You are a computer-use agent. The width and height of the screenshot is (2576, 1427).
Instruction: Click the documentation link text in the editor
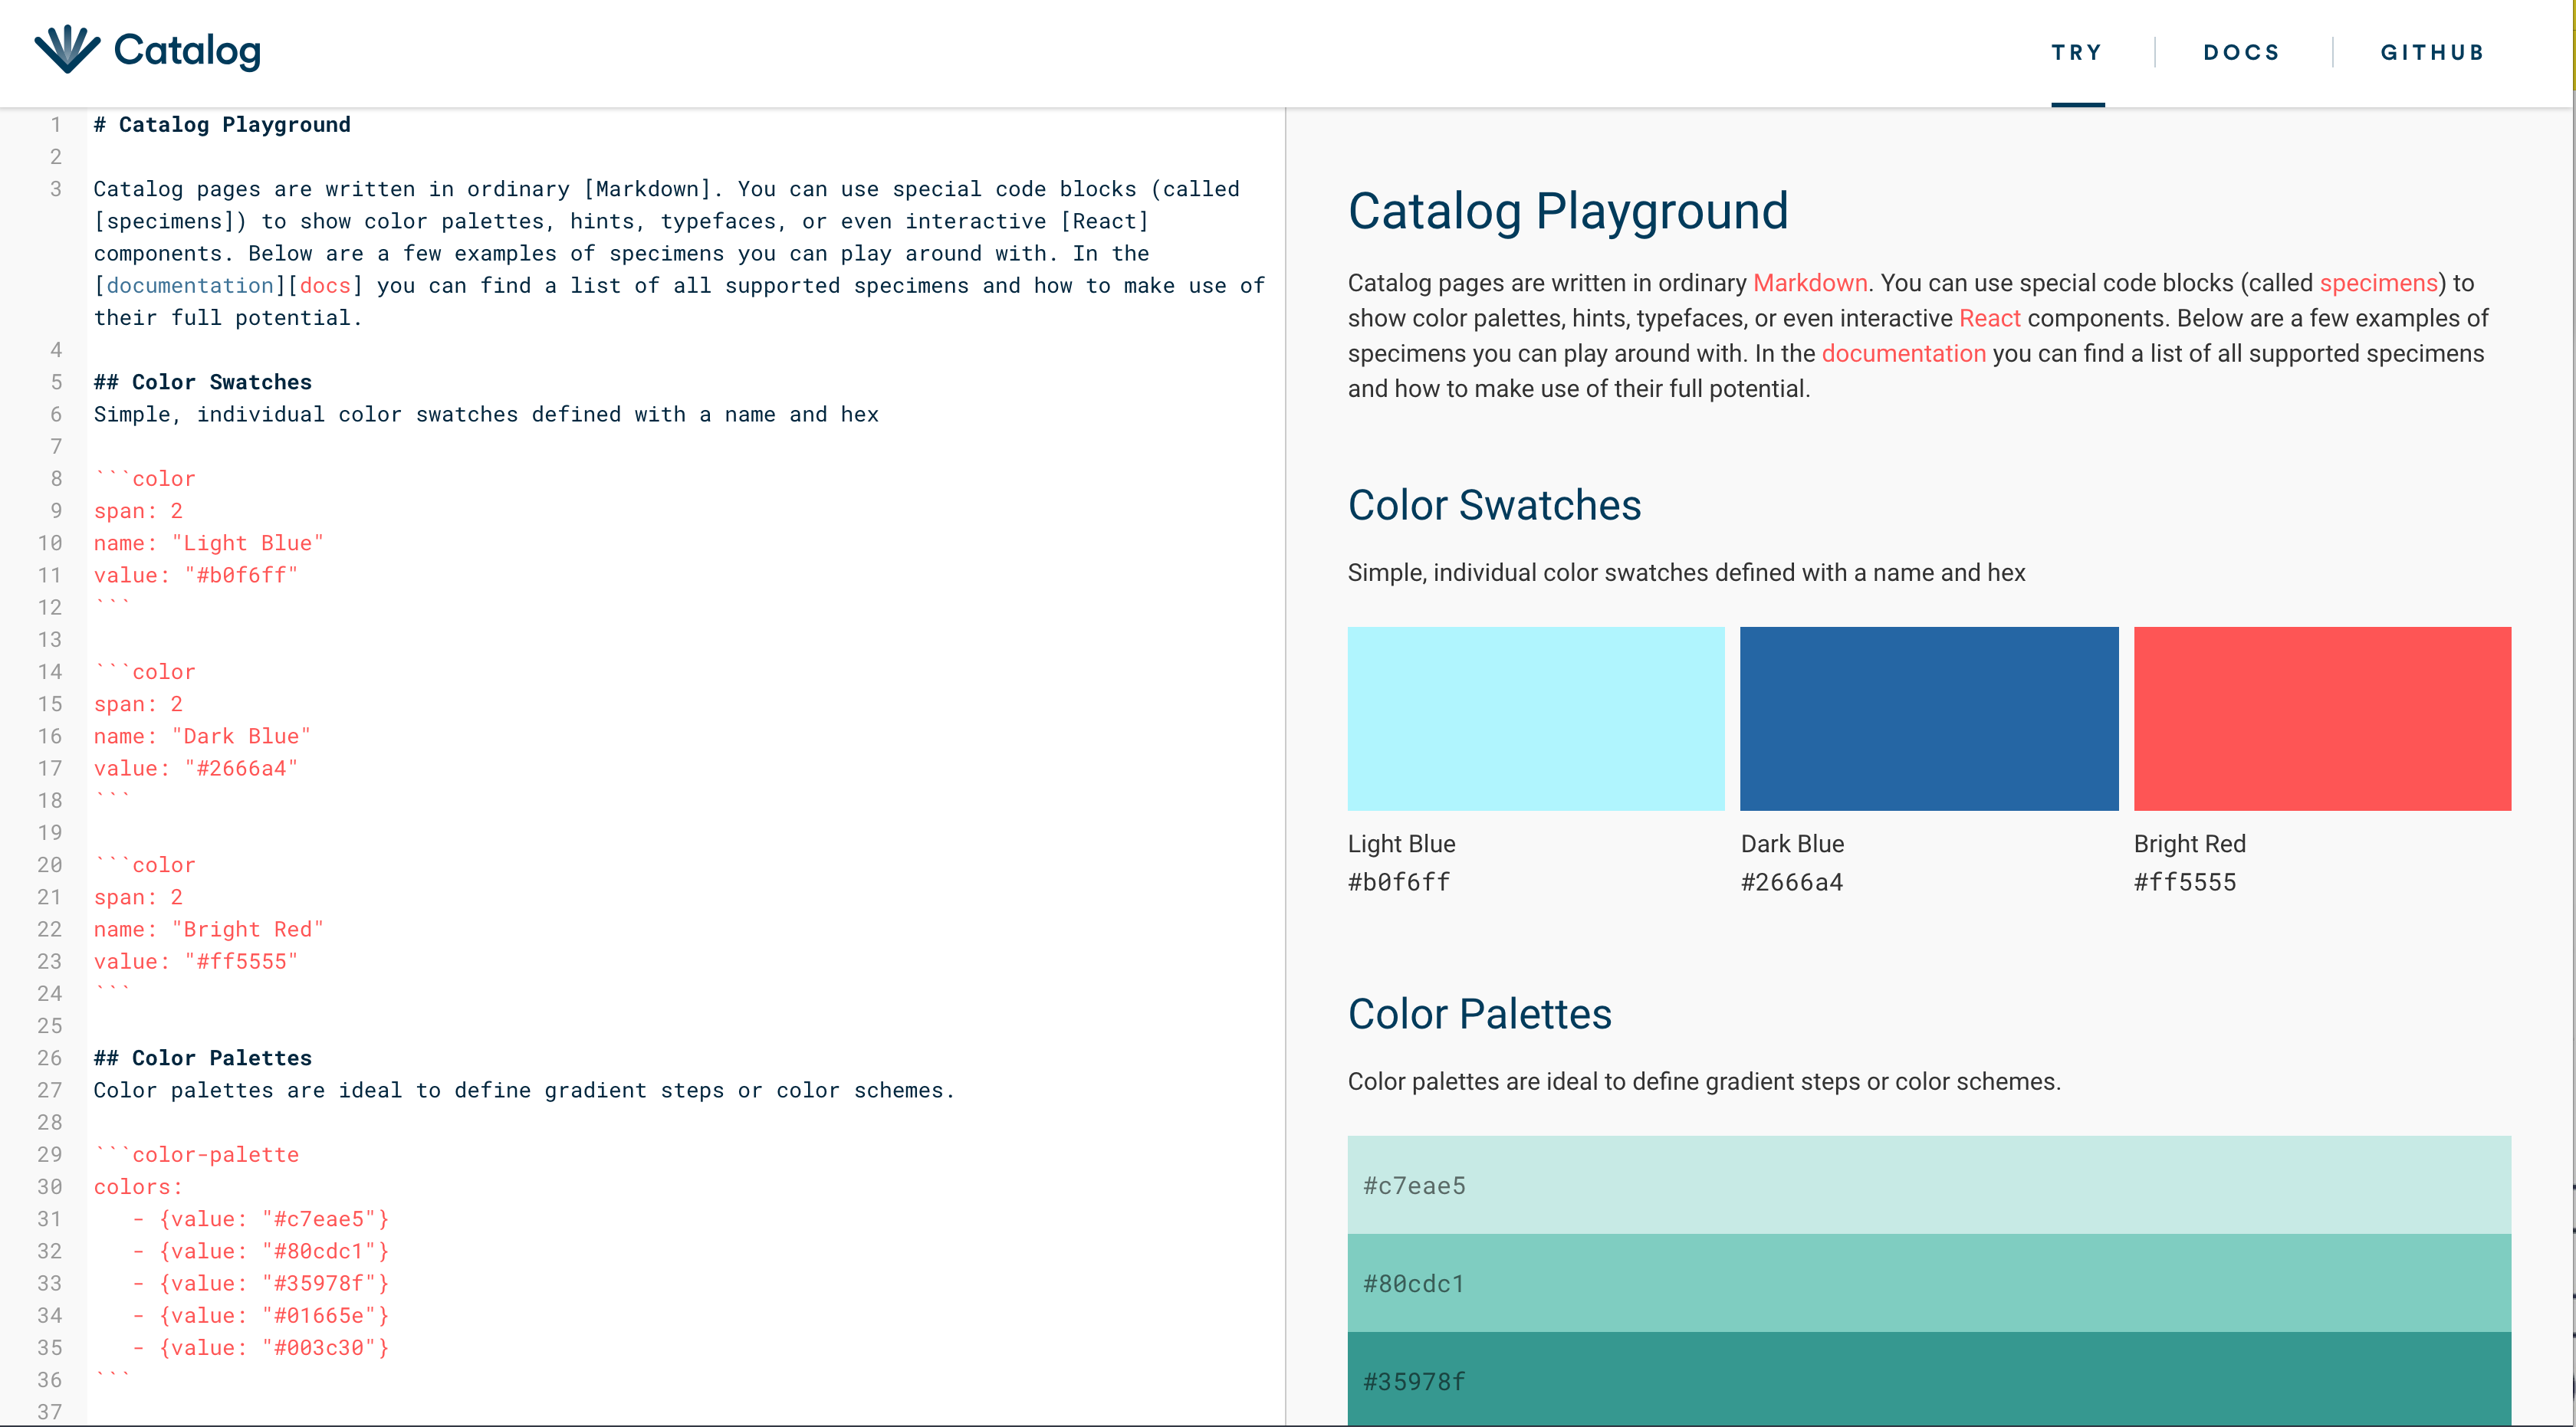tap(189, 285)
